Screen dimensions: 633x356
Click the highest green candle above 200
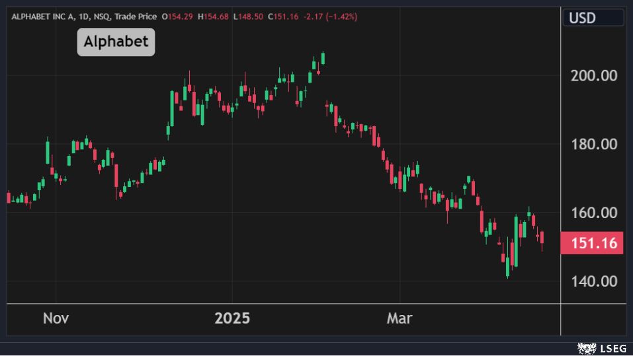(323, 59)
